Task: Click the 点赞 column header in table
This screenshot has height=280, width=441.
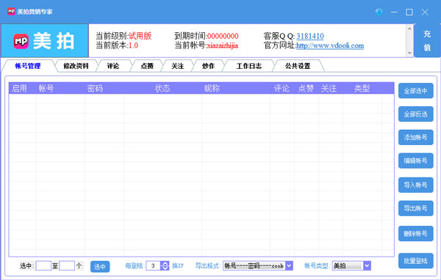Action: [x=306, y=89]
